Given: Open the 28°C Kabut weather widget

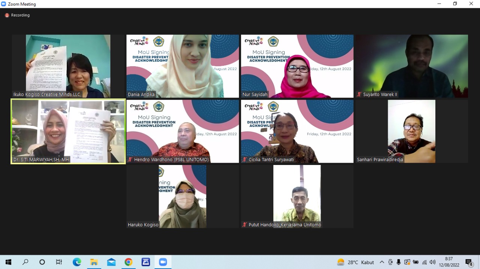Looking at the screenshot, I should tap(355, 262).
